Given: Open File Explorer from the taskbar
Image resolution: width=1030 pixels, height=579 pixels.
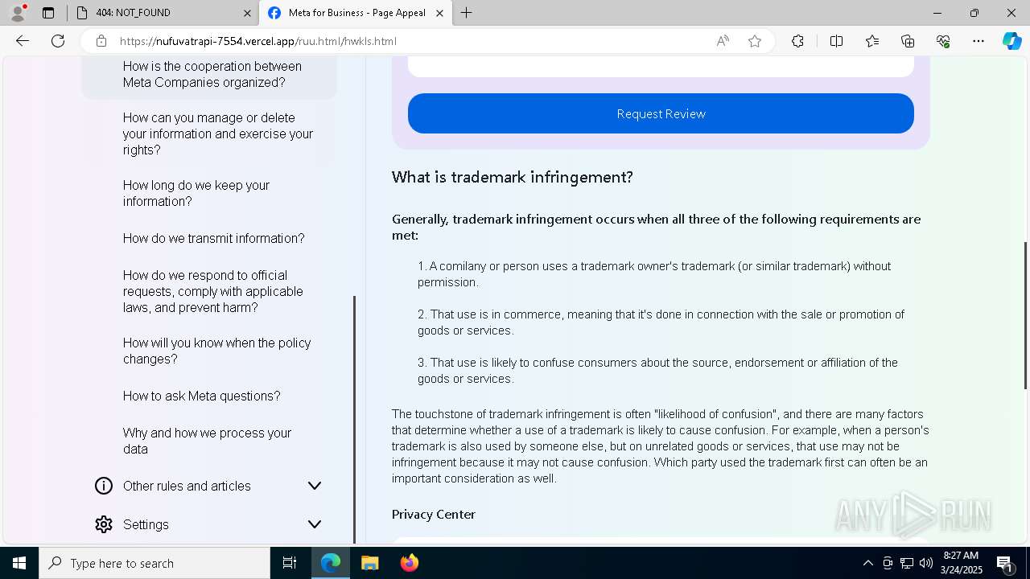Looking at the screenshot, I should [x=369, y=563].
